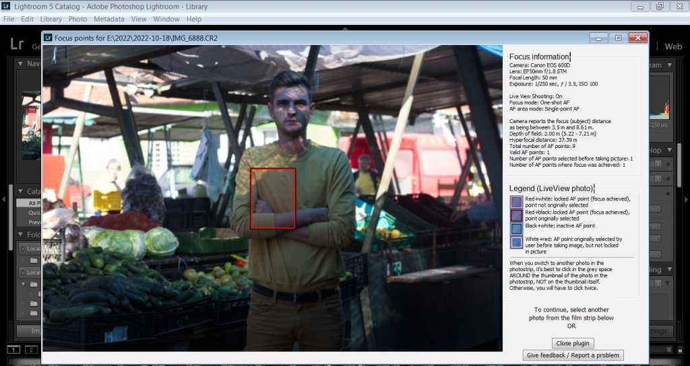The image size is (690, 366).
Task: Click the Close plugin button
Action: (x=573, y=343)
